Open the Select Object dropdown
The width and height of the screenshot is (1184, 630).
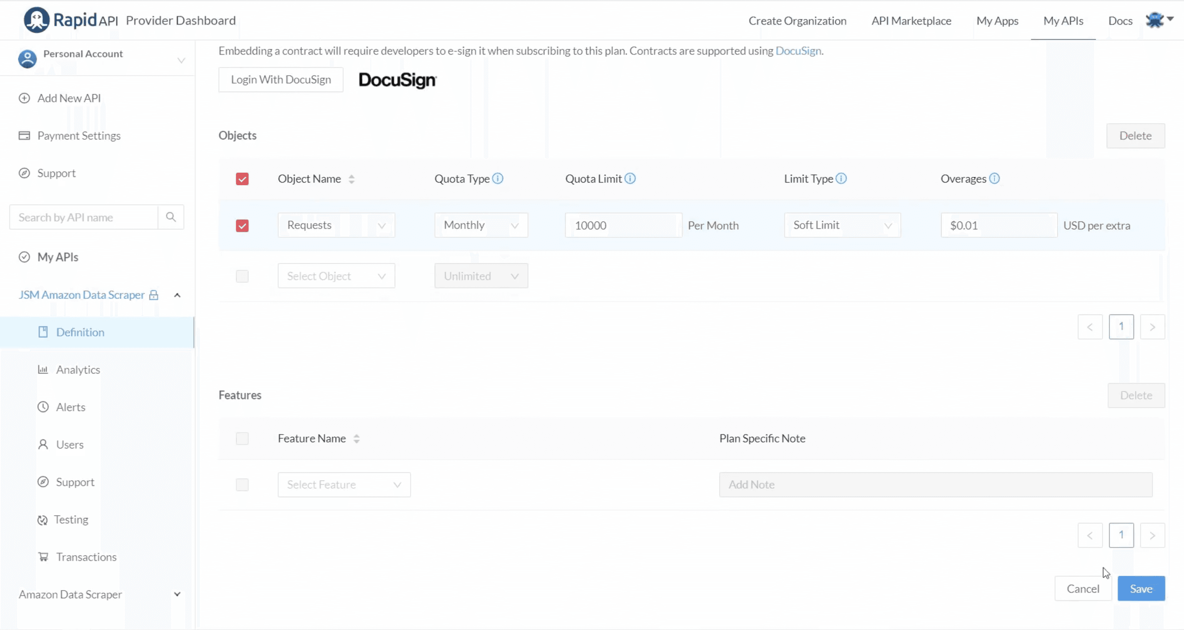pos(336,276)
